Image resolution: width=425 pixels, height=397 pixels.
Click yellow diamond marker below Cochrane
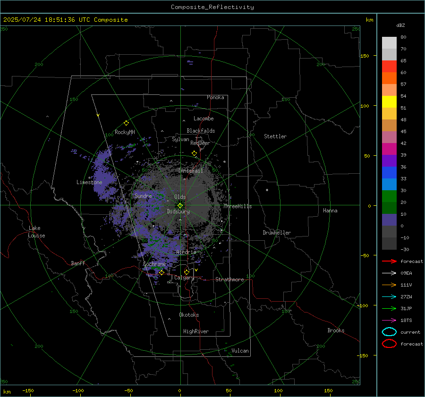(161, 272)
